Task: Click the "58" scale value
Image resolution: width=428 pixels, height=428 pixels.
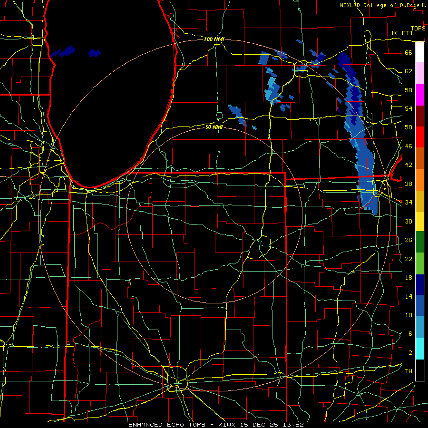Action: tap(409, 90)
